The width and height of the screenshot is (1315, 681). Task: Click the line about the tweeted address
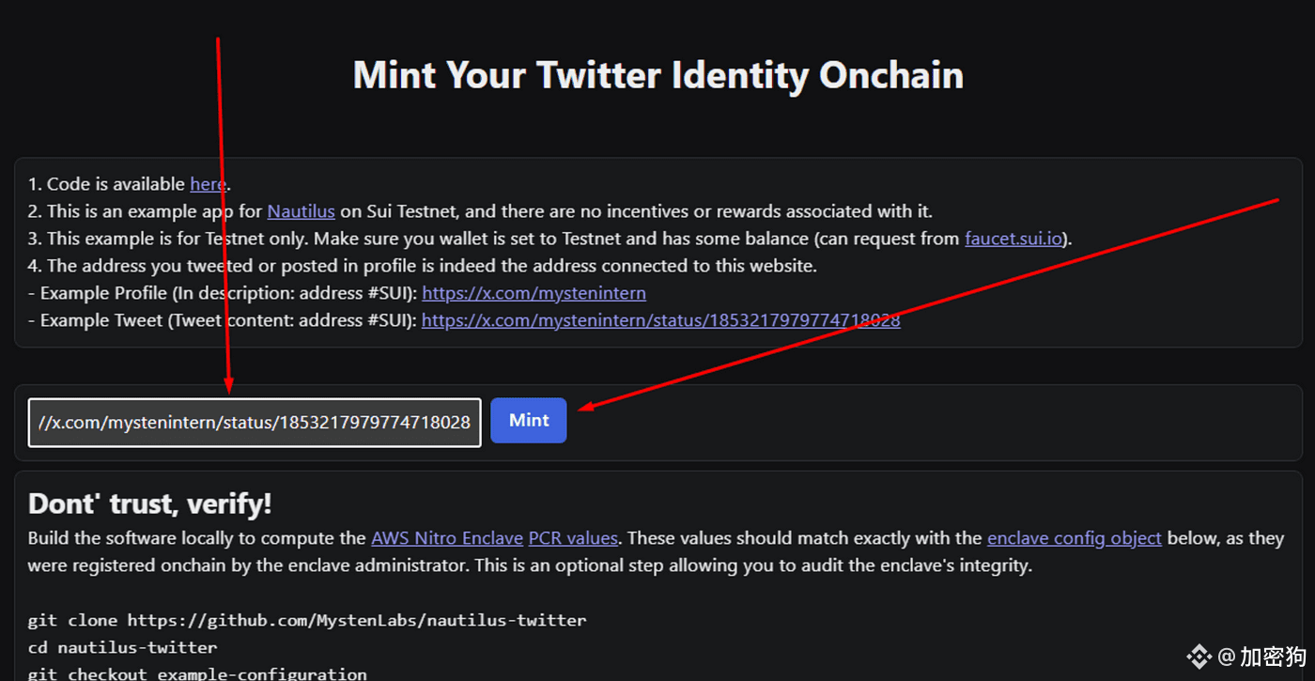coord(423,266)
